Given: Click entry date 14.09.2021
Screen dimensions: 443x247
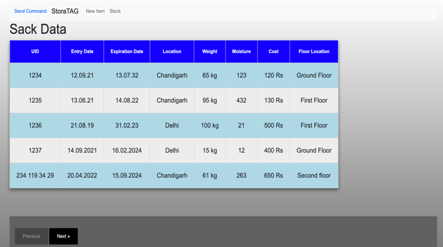Looking at the screenshot, I should pyautogui.click(x=82, y=151).
